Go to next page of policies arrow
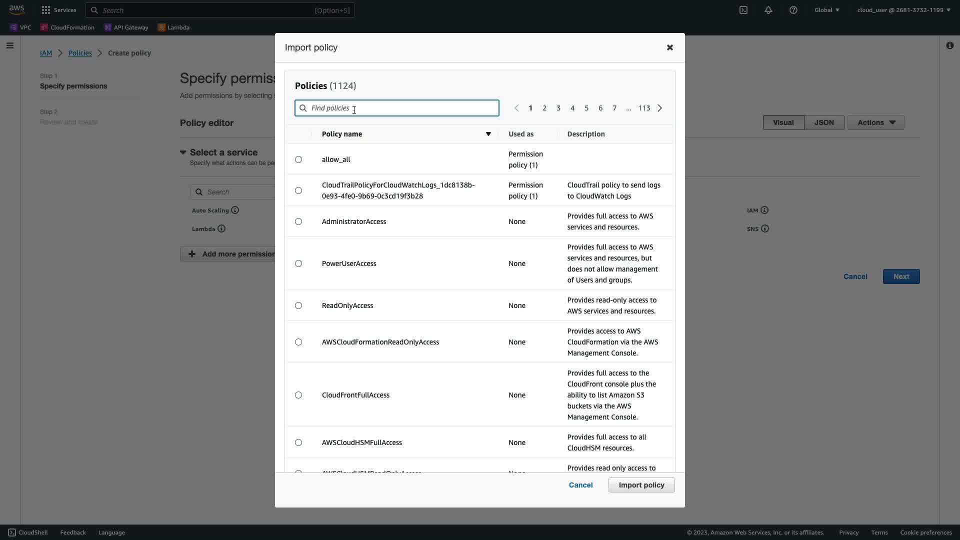 coord(660,108)
